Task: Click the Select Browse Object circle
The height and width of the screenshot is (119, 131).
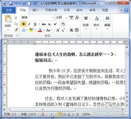Action: click(x=127, y=101)
